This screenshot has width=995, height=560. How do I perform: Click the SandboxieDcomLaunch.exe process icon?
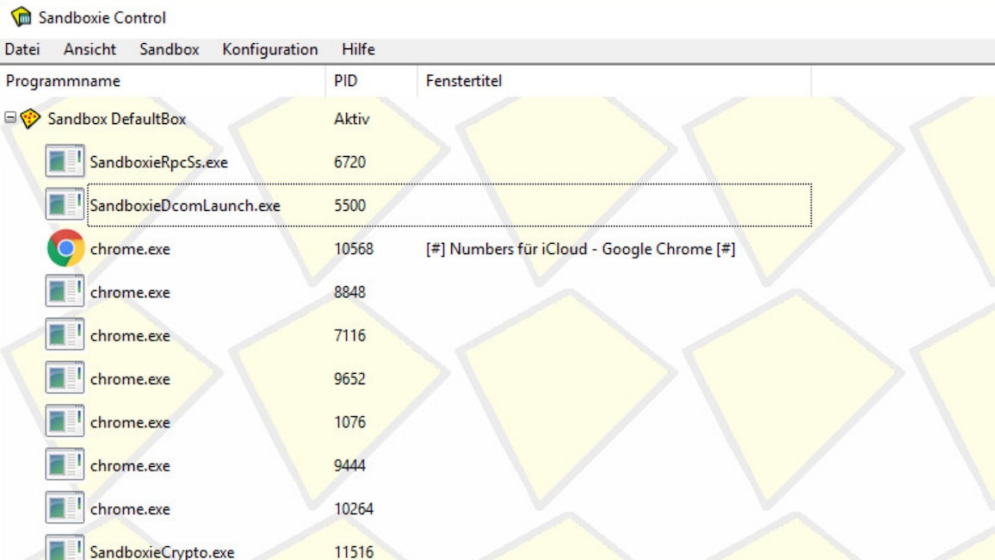click(65, 205)
